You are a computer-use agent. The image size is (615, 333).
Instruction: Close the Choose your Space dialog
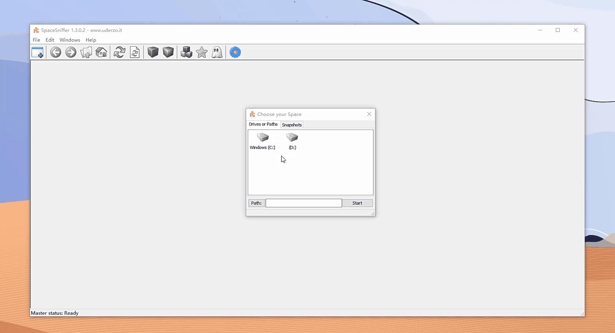pos(369,114)
